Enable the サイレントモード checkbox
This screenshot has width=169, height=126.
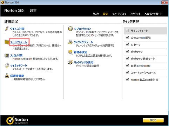[127, 31]
